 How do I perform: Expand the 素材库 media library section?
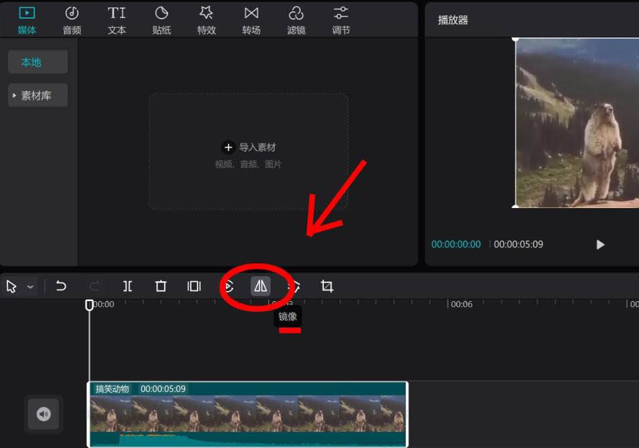point(38,95)
